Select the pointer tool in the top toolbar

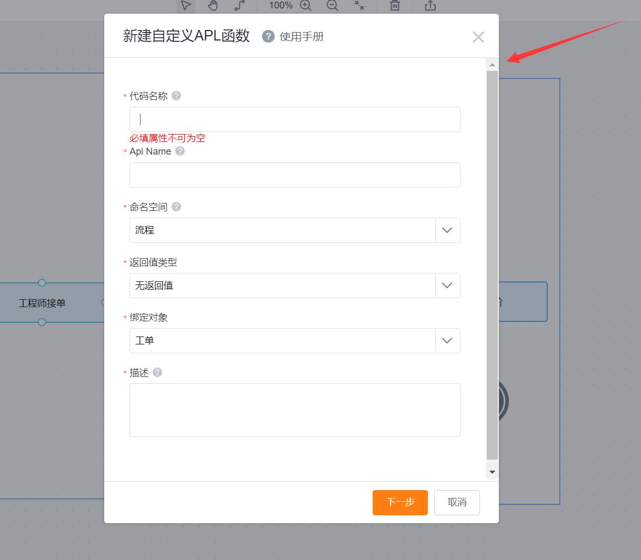pos(185,5)
